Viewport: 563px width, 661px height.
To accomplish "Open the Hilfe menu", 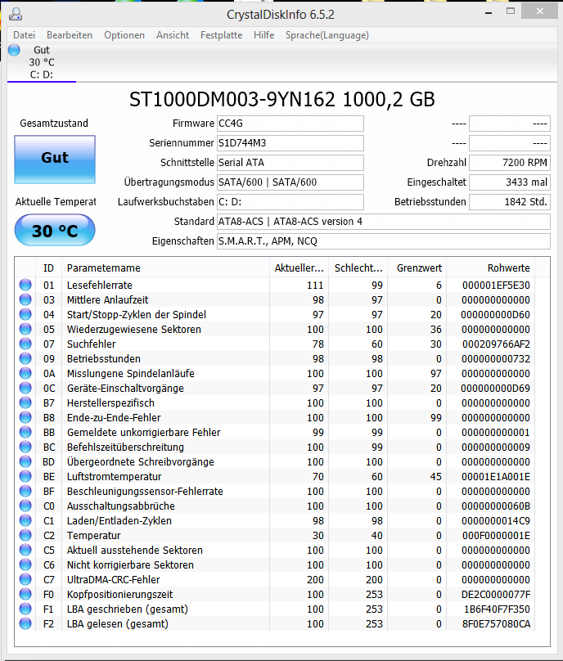I will (264, 35).
